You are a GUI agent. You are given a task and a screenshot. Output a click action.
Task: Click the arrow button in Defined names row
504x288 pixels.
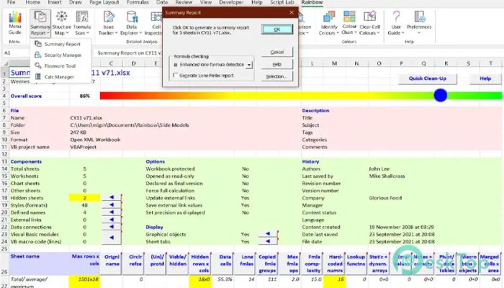pyautogui.click(x=112, y=212)
